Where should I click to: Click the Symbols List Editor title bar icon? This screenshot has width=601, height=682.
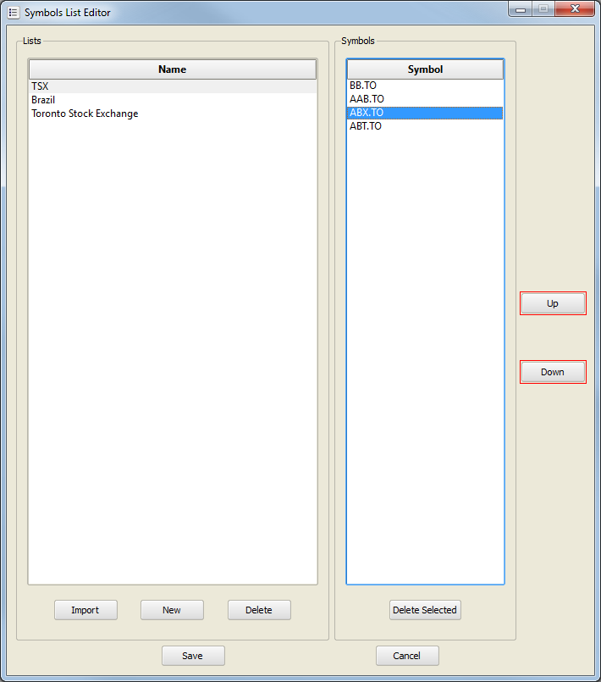pos(13,13)
